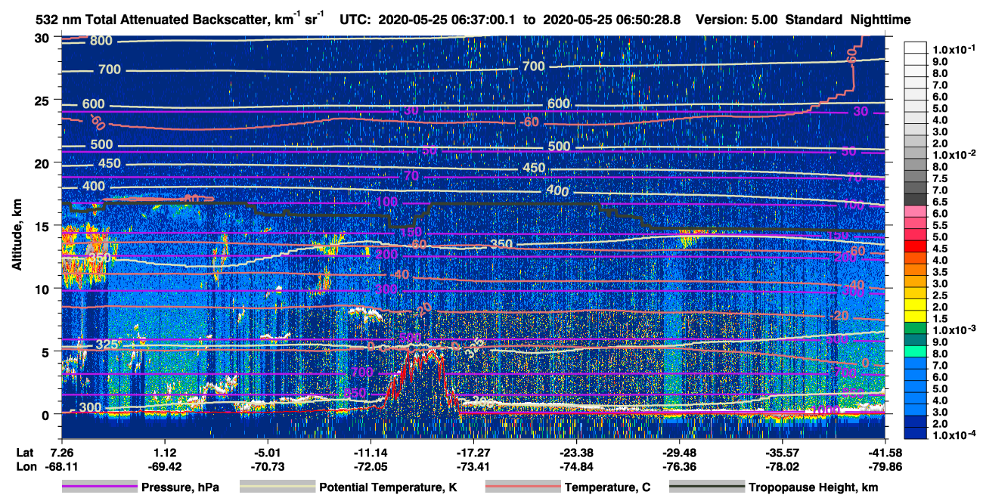Click latitude value '-23.38'

(x=576, y=453)
